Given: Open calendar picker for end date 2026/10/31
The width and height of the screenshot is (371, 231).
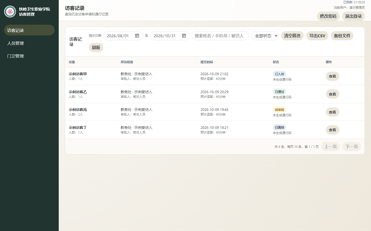Looking at the screenshot, I should click(x=184, y=36).
